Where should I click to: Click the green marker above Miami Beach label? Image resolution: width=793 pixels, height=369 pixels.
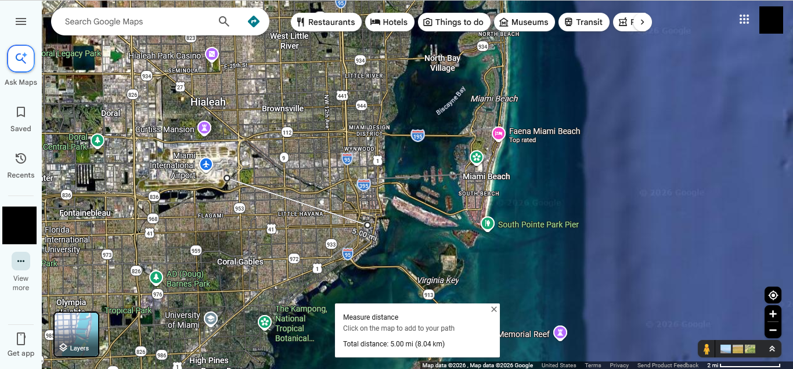pyautogui.click(x=477, y=157)
